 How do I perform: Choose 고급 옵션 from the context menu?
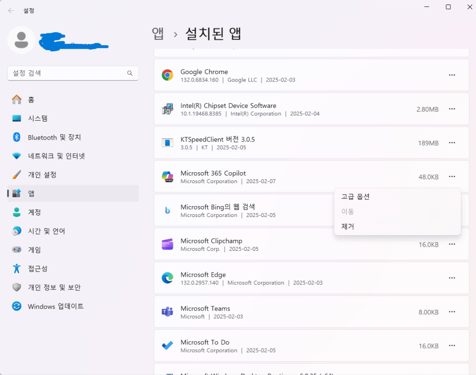[x=398, y=196]
